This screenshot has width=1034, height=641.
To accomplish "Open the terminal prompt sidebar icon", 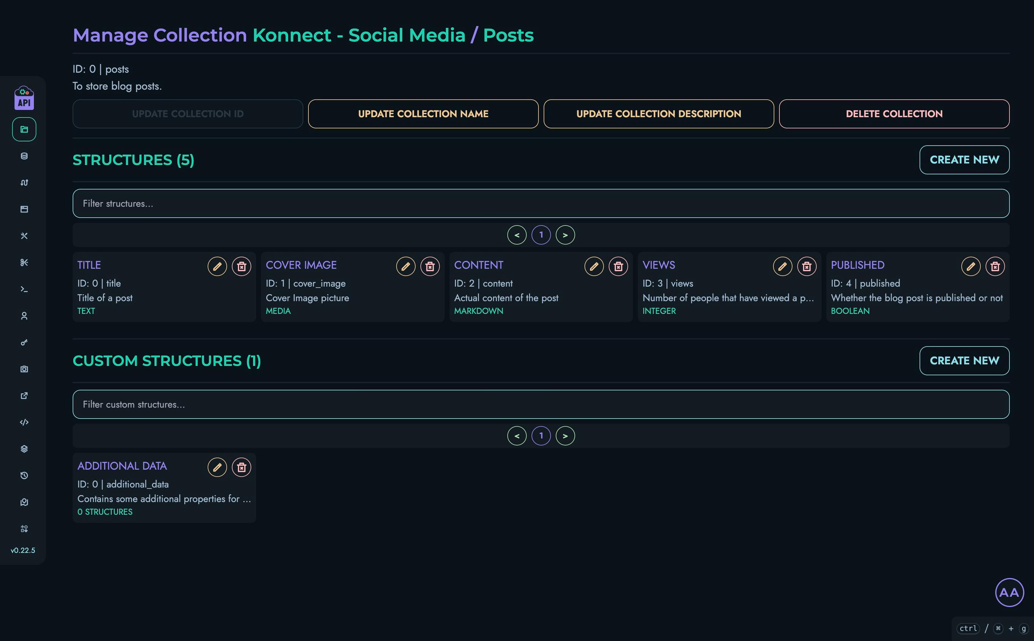I will click(24, 289).
